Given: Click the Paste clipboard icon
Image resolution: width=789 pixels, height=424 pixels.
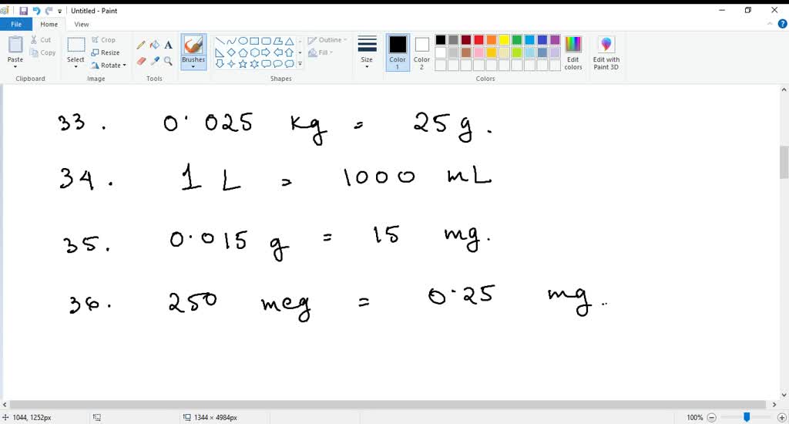Looking at the screenshot, I should pyautogui.click(x=15, y=44).
